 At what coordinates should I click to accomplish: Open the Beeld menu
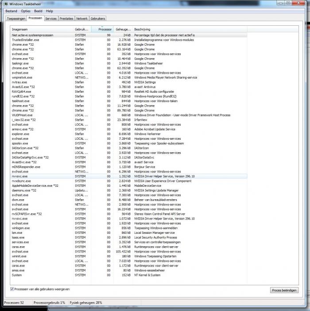[38, 11]
